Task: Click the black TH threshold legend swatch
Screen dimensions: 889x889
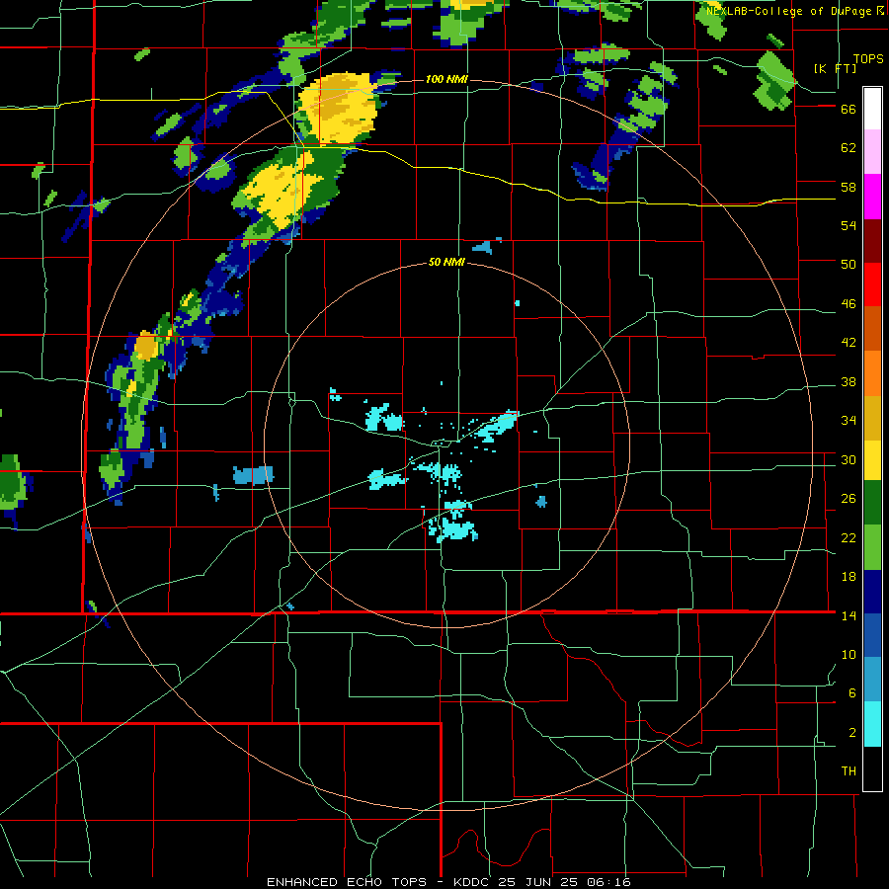Action: 872,768
